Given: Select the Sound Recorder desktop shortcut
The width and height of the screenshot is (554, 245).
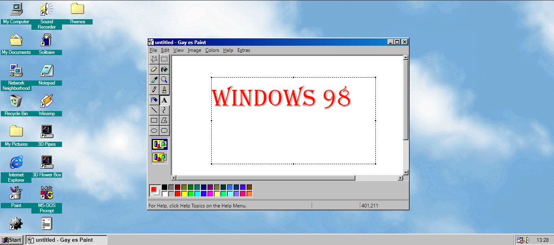Looking at the screenshot, I should coord(47,16).
